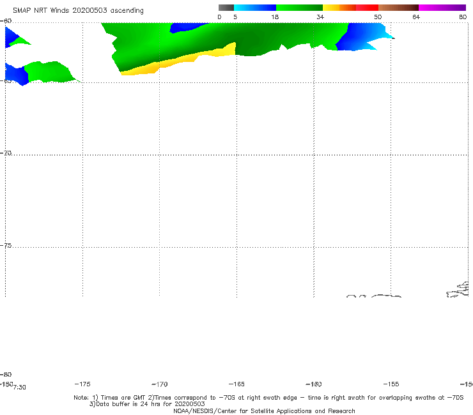Click the -175 longitude label
This screenshot has width=473, height=415.
tap(82, 384)
